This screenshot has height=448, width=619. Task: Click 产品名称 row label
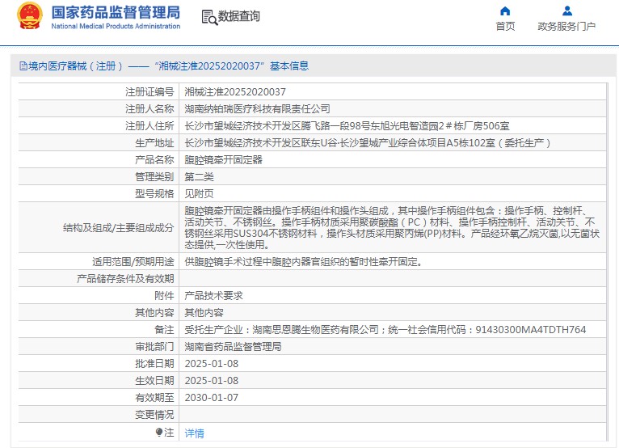[154, 160]
